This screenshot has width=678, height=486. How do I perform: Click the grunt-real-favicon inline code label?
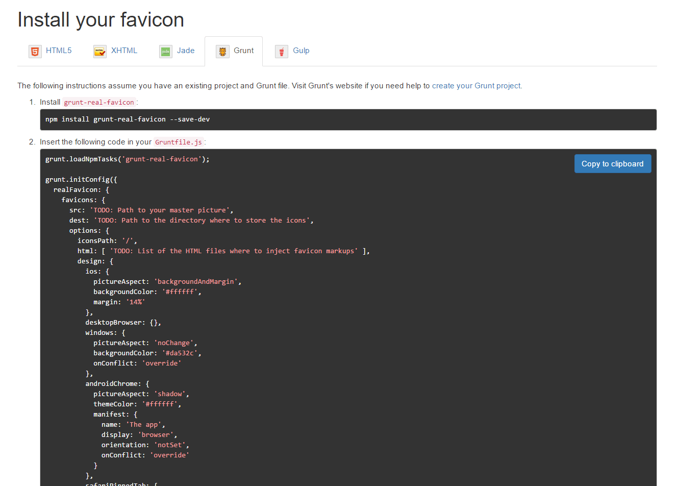[x=99, y=102]
